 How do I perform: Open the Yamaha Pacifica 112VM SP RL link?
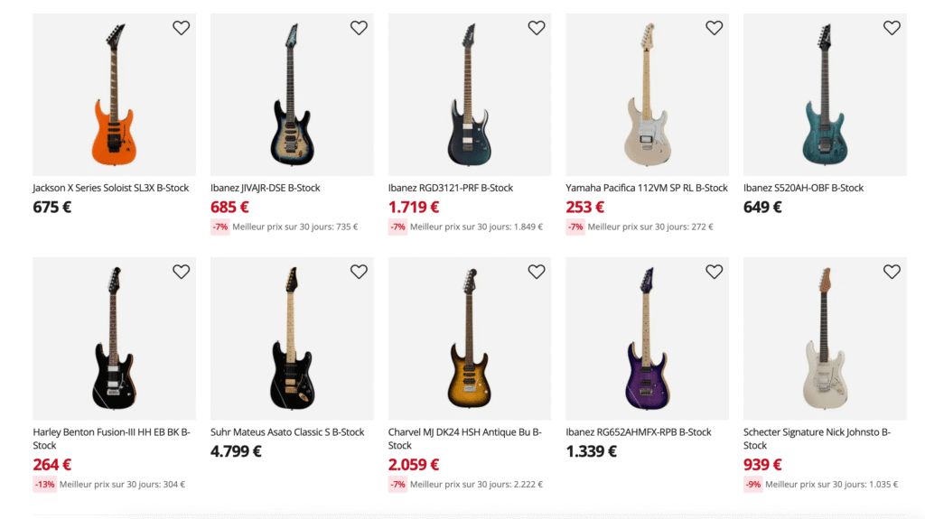coord(647,188)
